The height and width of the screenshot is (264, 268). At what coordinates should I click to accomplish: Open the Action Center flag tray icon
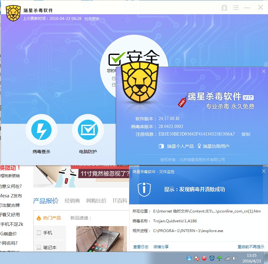tap(196, 258)
